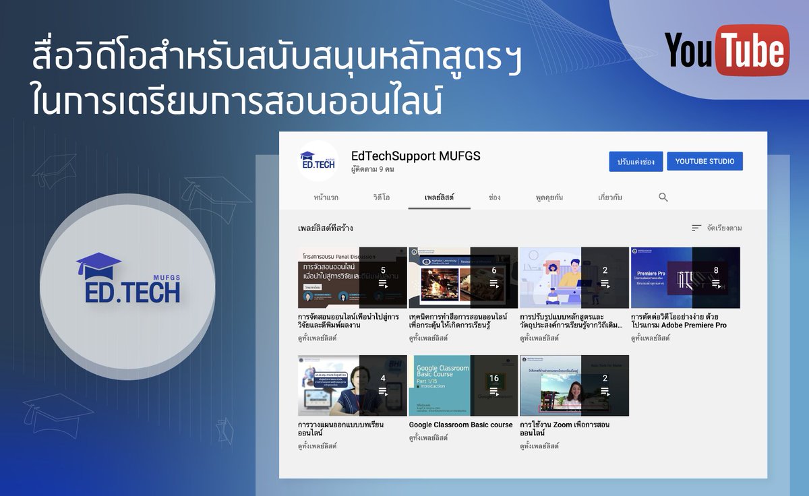Click the EdTechSupport MUFGS channel avatar
Image resolution: width=809 pixels, height=496 pixels.
click(x=318, y=161)
